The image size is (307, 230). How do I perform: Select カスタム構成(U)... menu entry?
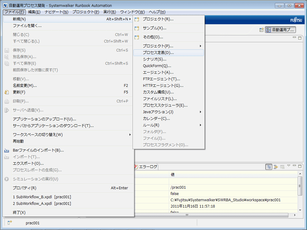[168, 92]
